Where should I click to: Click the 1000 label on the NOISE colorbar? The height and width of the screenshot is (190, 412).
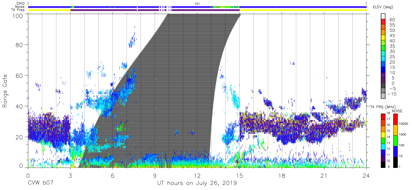pyautogui.click(x=403, y=134)
